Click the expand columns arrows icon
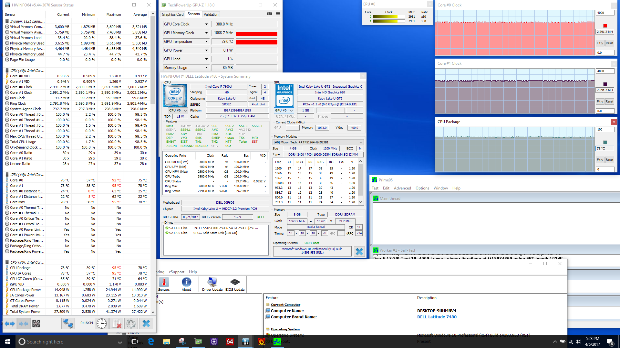This screenshot has width=620, height=348. (9, 324)
